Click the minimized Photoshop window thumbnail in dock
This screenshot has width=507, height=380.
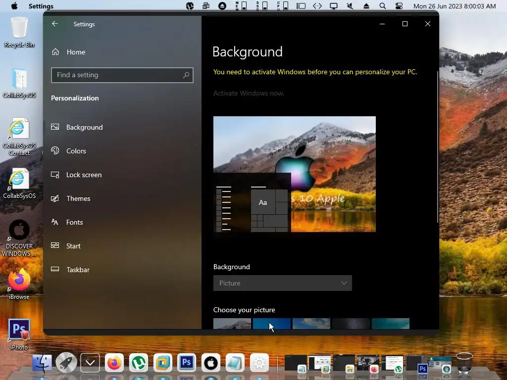[x=417, y=364]
